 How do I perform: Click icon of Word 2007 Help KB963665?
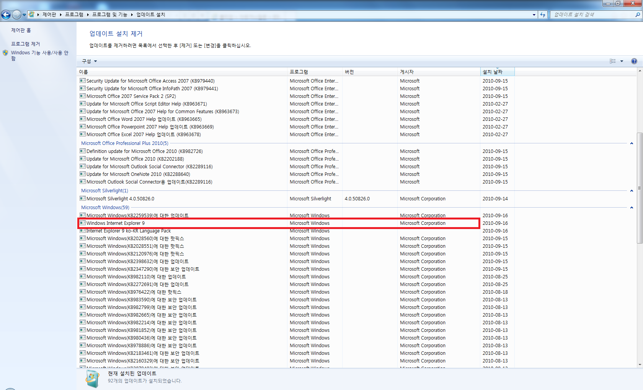coord(82,119)
